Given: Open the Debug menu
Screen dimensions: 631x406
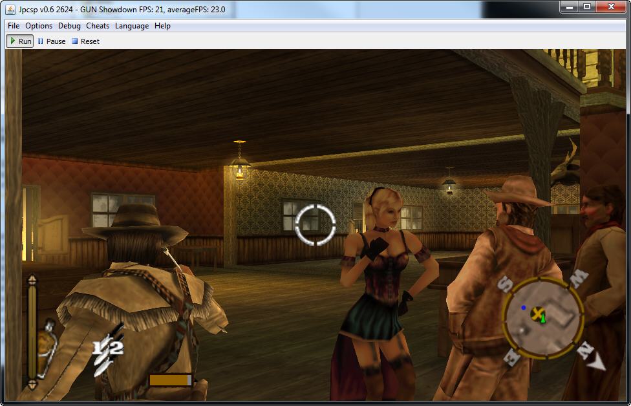Looking at the screenshot, I should pos(69,26).
